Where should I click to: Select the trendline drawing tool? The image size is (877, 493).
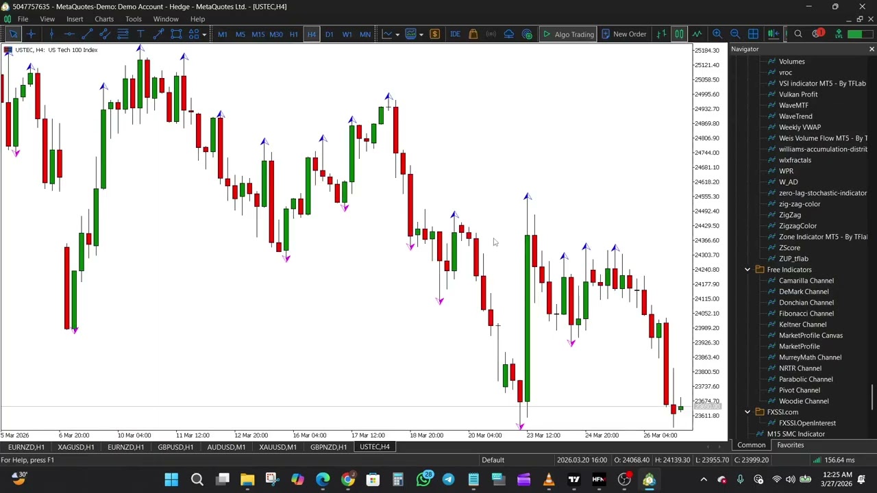[x=87, y=34]
